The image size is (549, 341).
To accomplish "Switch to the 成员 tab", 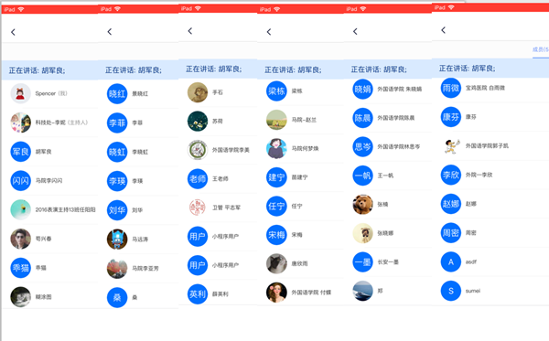I will pyautogui.click(x=540, y=49).
